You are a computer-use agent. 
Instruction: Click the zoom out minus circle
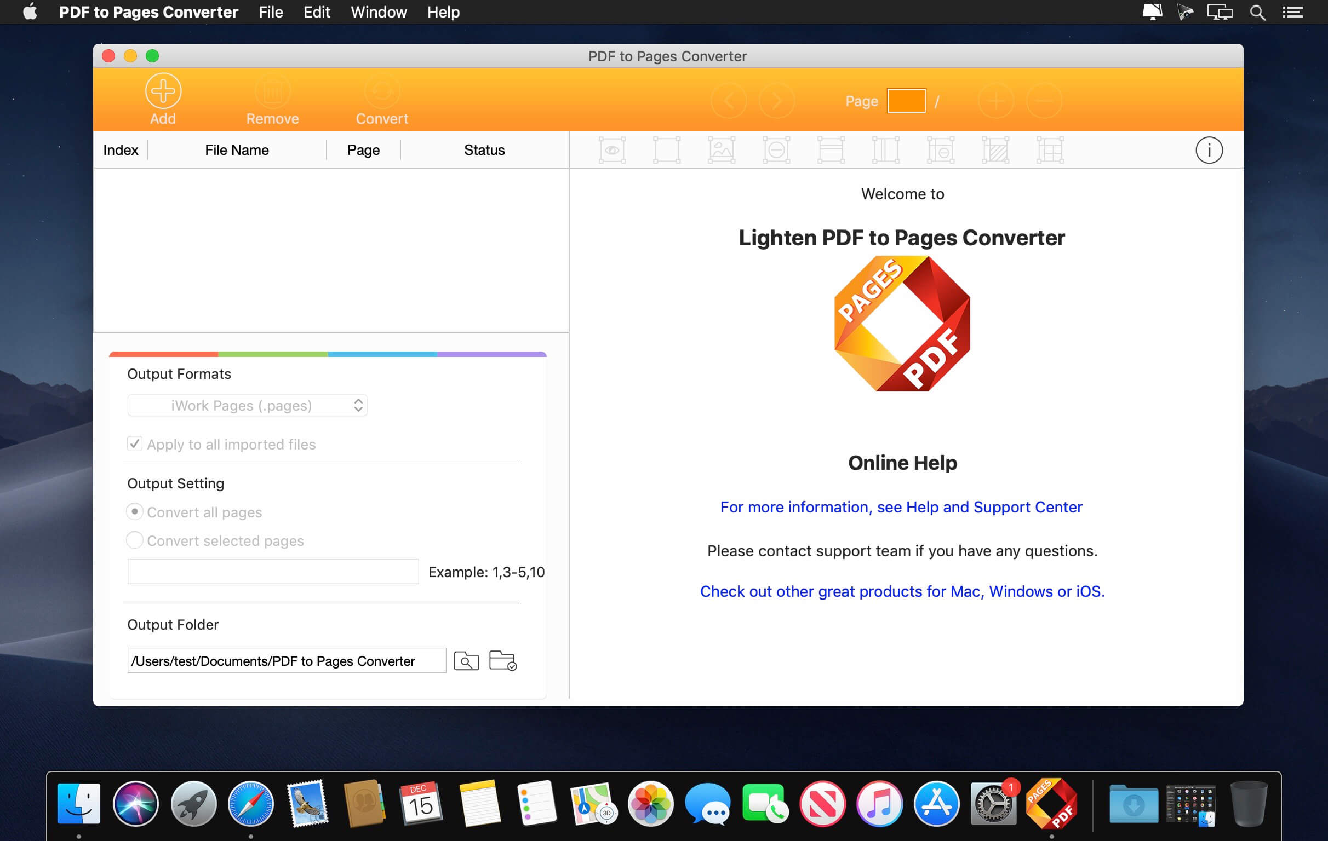1044,101
